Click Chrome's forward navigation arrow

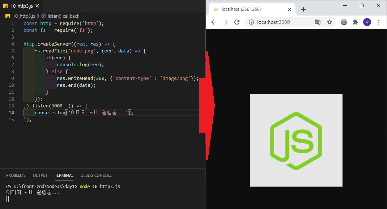click(225, 22)
